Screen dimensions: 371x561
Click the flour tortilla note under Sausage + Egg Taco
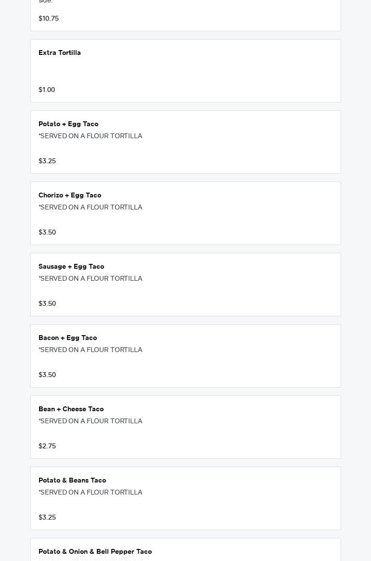[x=91, y=279]
